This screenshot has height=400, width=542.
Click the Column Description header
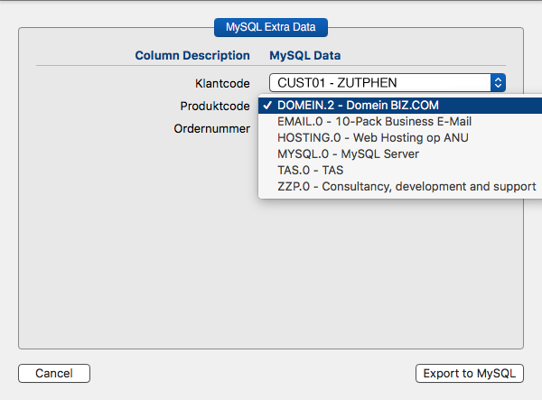192,55
